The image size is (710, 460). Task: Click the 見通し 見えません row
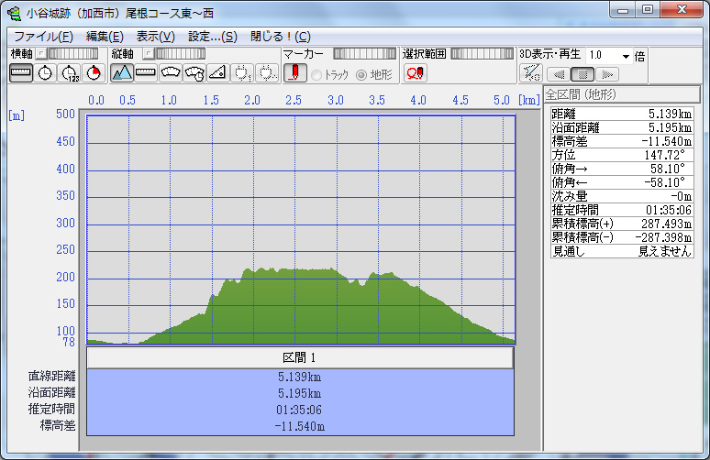622,251
